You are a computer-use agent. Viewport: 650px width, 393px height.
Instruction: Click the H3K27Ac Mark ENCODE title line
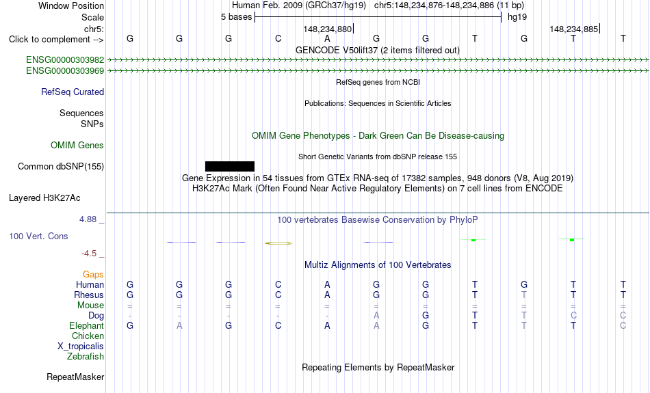coord(378,189)
